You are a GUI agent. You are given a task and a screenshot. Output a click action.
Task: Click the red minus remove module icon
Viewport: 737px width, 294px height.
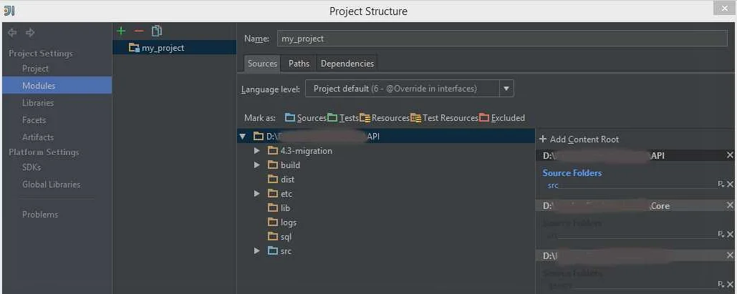[x=139, y=31]
